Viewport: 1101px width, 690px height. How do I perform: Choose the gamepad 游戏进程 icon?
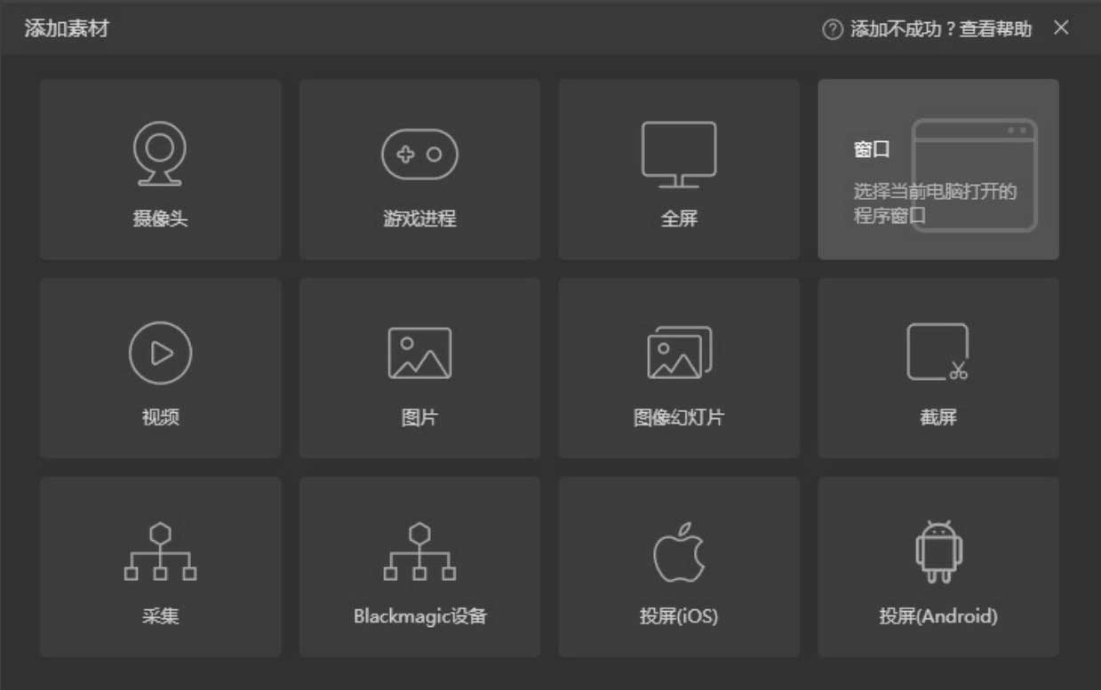coord(419,155)
